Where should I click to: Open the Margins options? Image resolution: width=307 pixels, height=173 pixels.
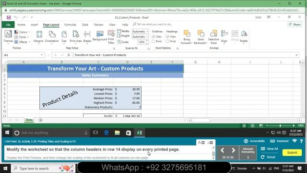38,37
